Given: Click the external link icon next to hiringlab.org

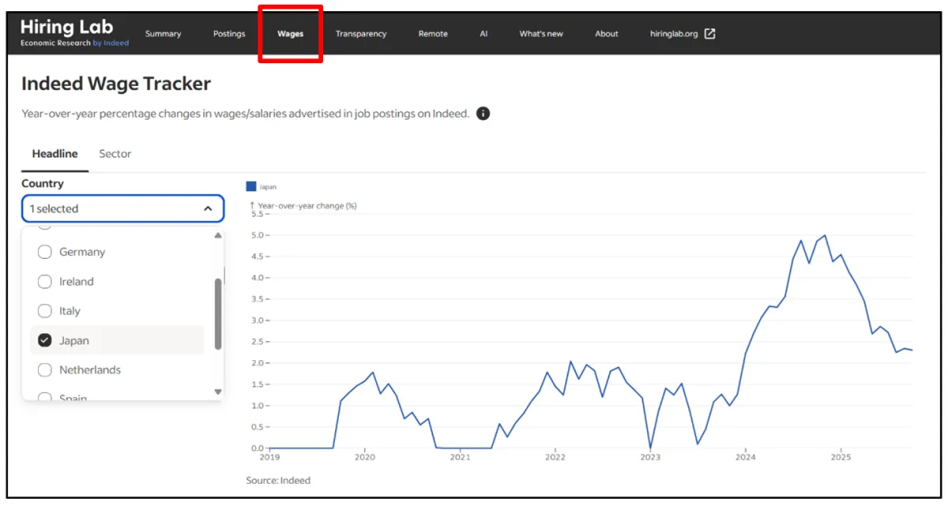Looking at the screenshot, I should [x=709, y=34].
